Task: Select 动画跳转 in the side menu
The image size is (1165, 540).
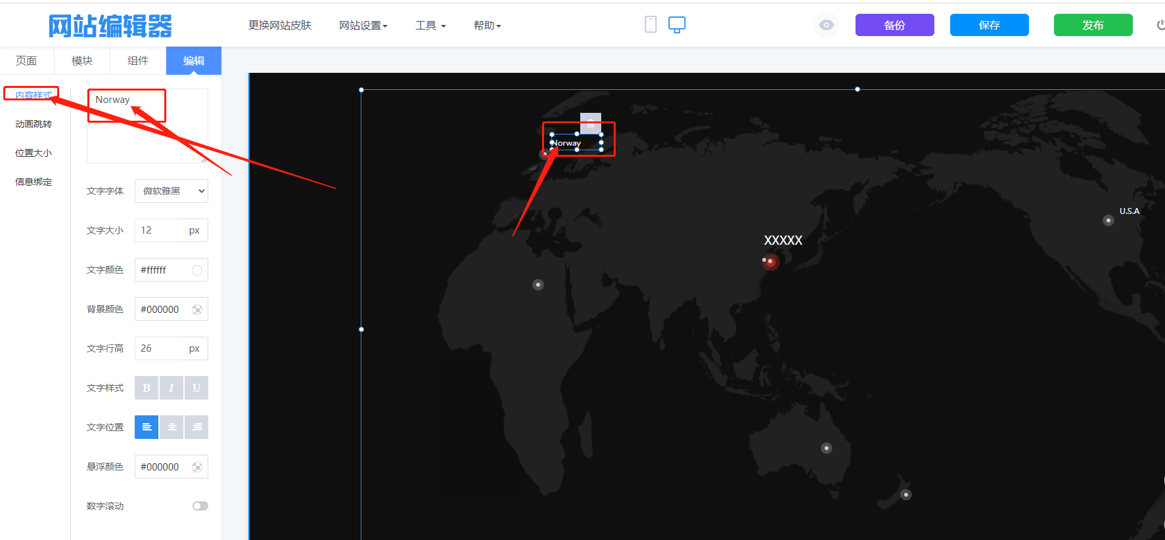Action: (x=34, y=124)
